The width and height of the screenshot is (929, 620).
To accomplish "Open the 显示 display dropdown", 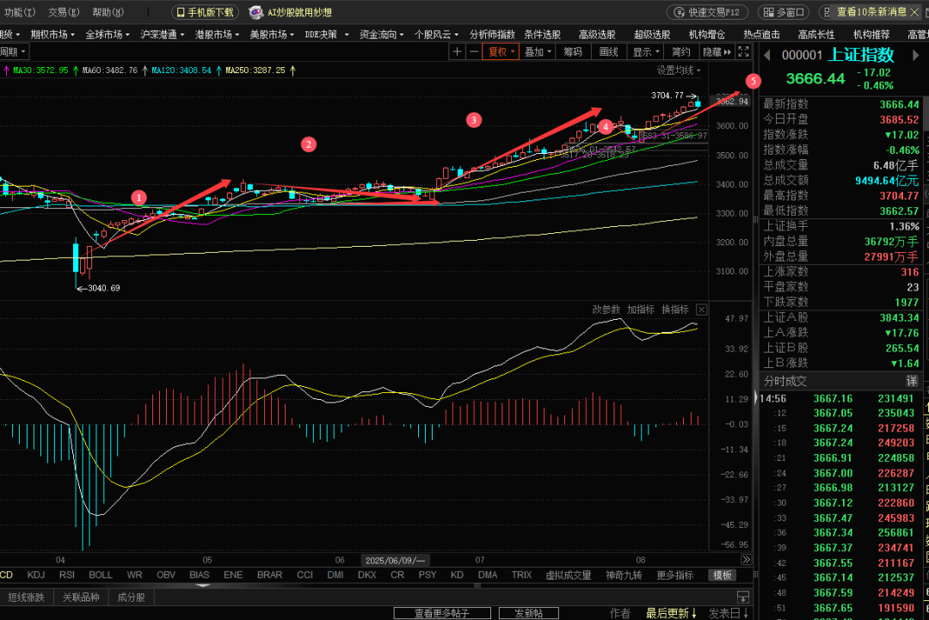I will [x=645, y=52].
